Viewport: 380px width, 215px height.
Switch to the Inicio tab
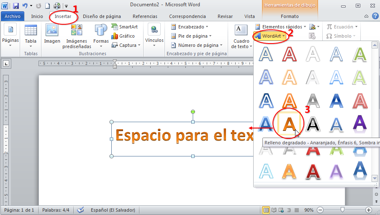37,16
